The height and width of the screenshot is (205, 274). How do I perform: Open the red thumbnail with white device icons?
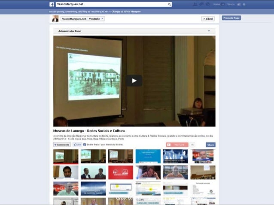coord(121,172)
